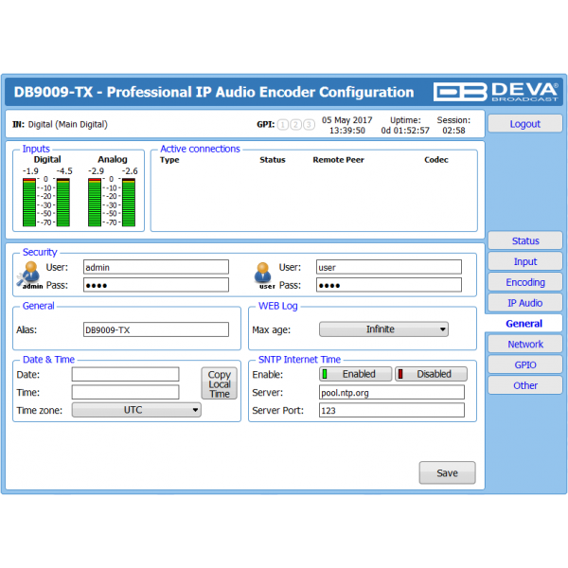Click the Server Port field 123
This screenshot has width=568, height=568.
392,411
